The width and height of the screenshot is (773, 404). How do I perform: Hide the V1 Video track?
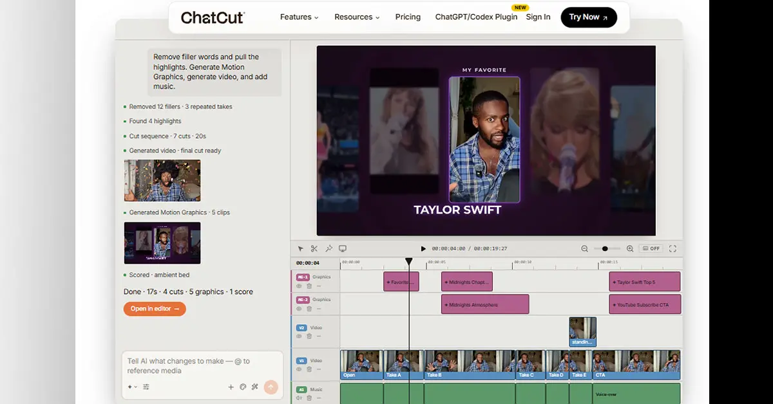tap(299, 369)
